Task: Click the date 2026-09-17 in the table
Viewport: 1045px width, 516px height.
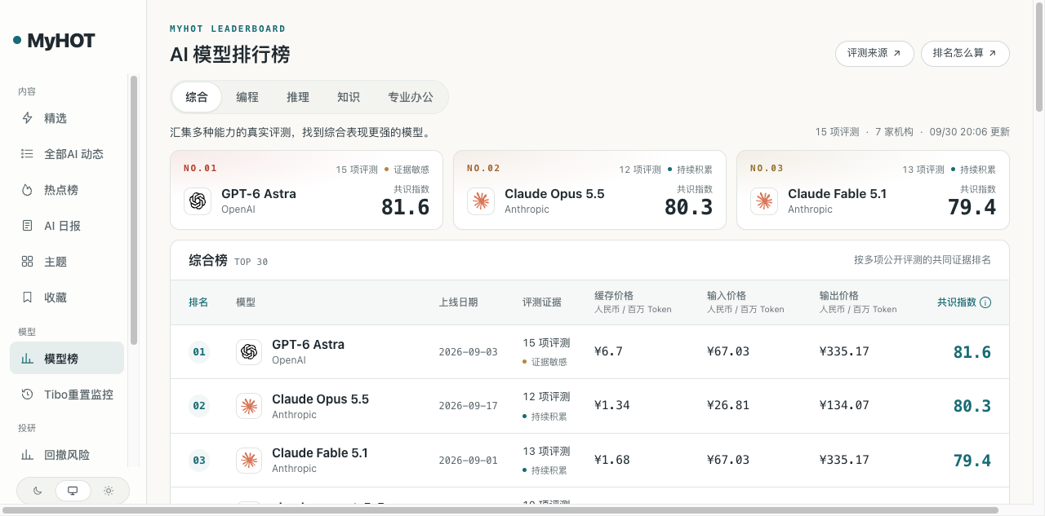Action: [x=468, y=406]
